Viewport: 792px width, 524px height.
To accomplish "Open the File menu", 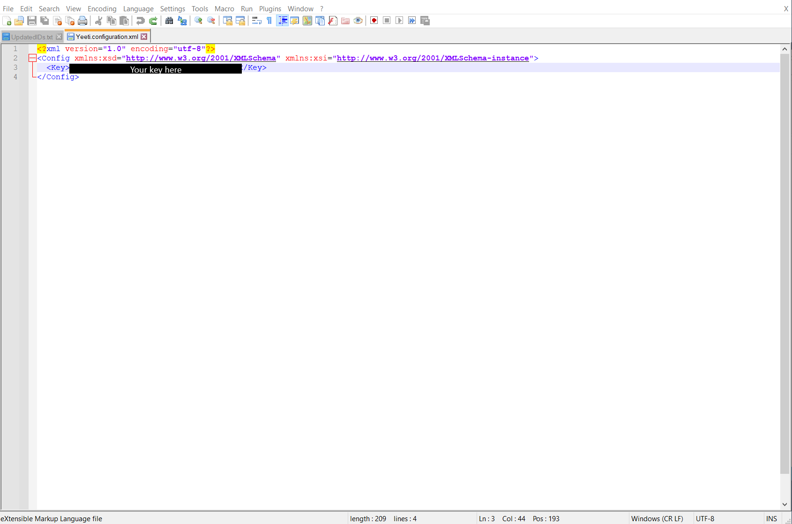I will click(x=8, y=8).
